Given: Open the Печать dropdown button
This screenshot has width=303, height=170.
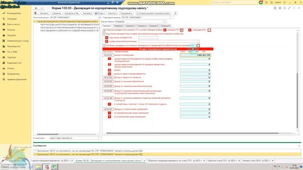Looking at the screenshot, I should (x=100, y=13).
